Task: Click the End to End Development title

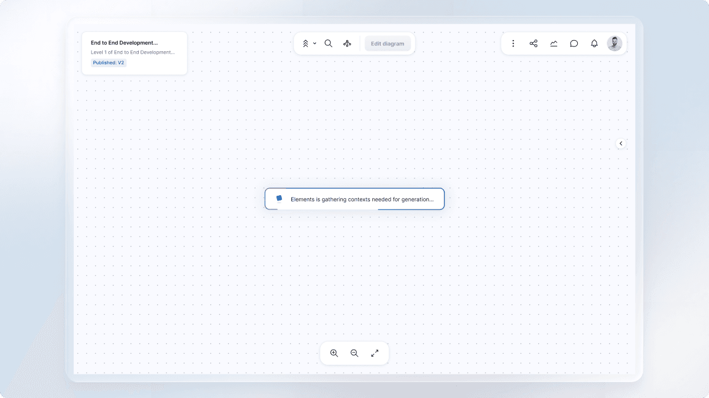Action: coord(124,42)
